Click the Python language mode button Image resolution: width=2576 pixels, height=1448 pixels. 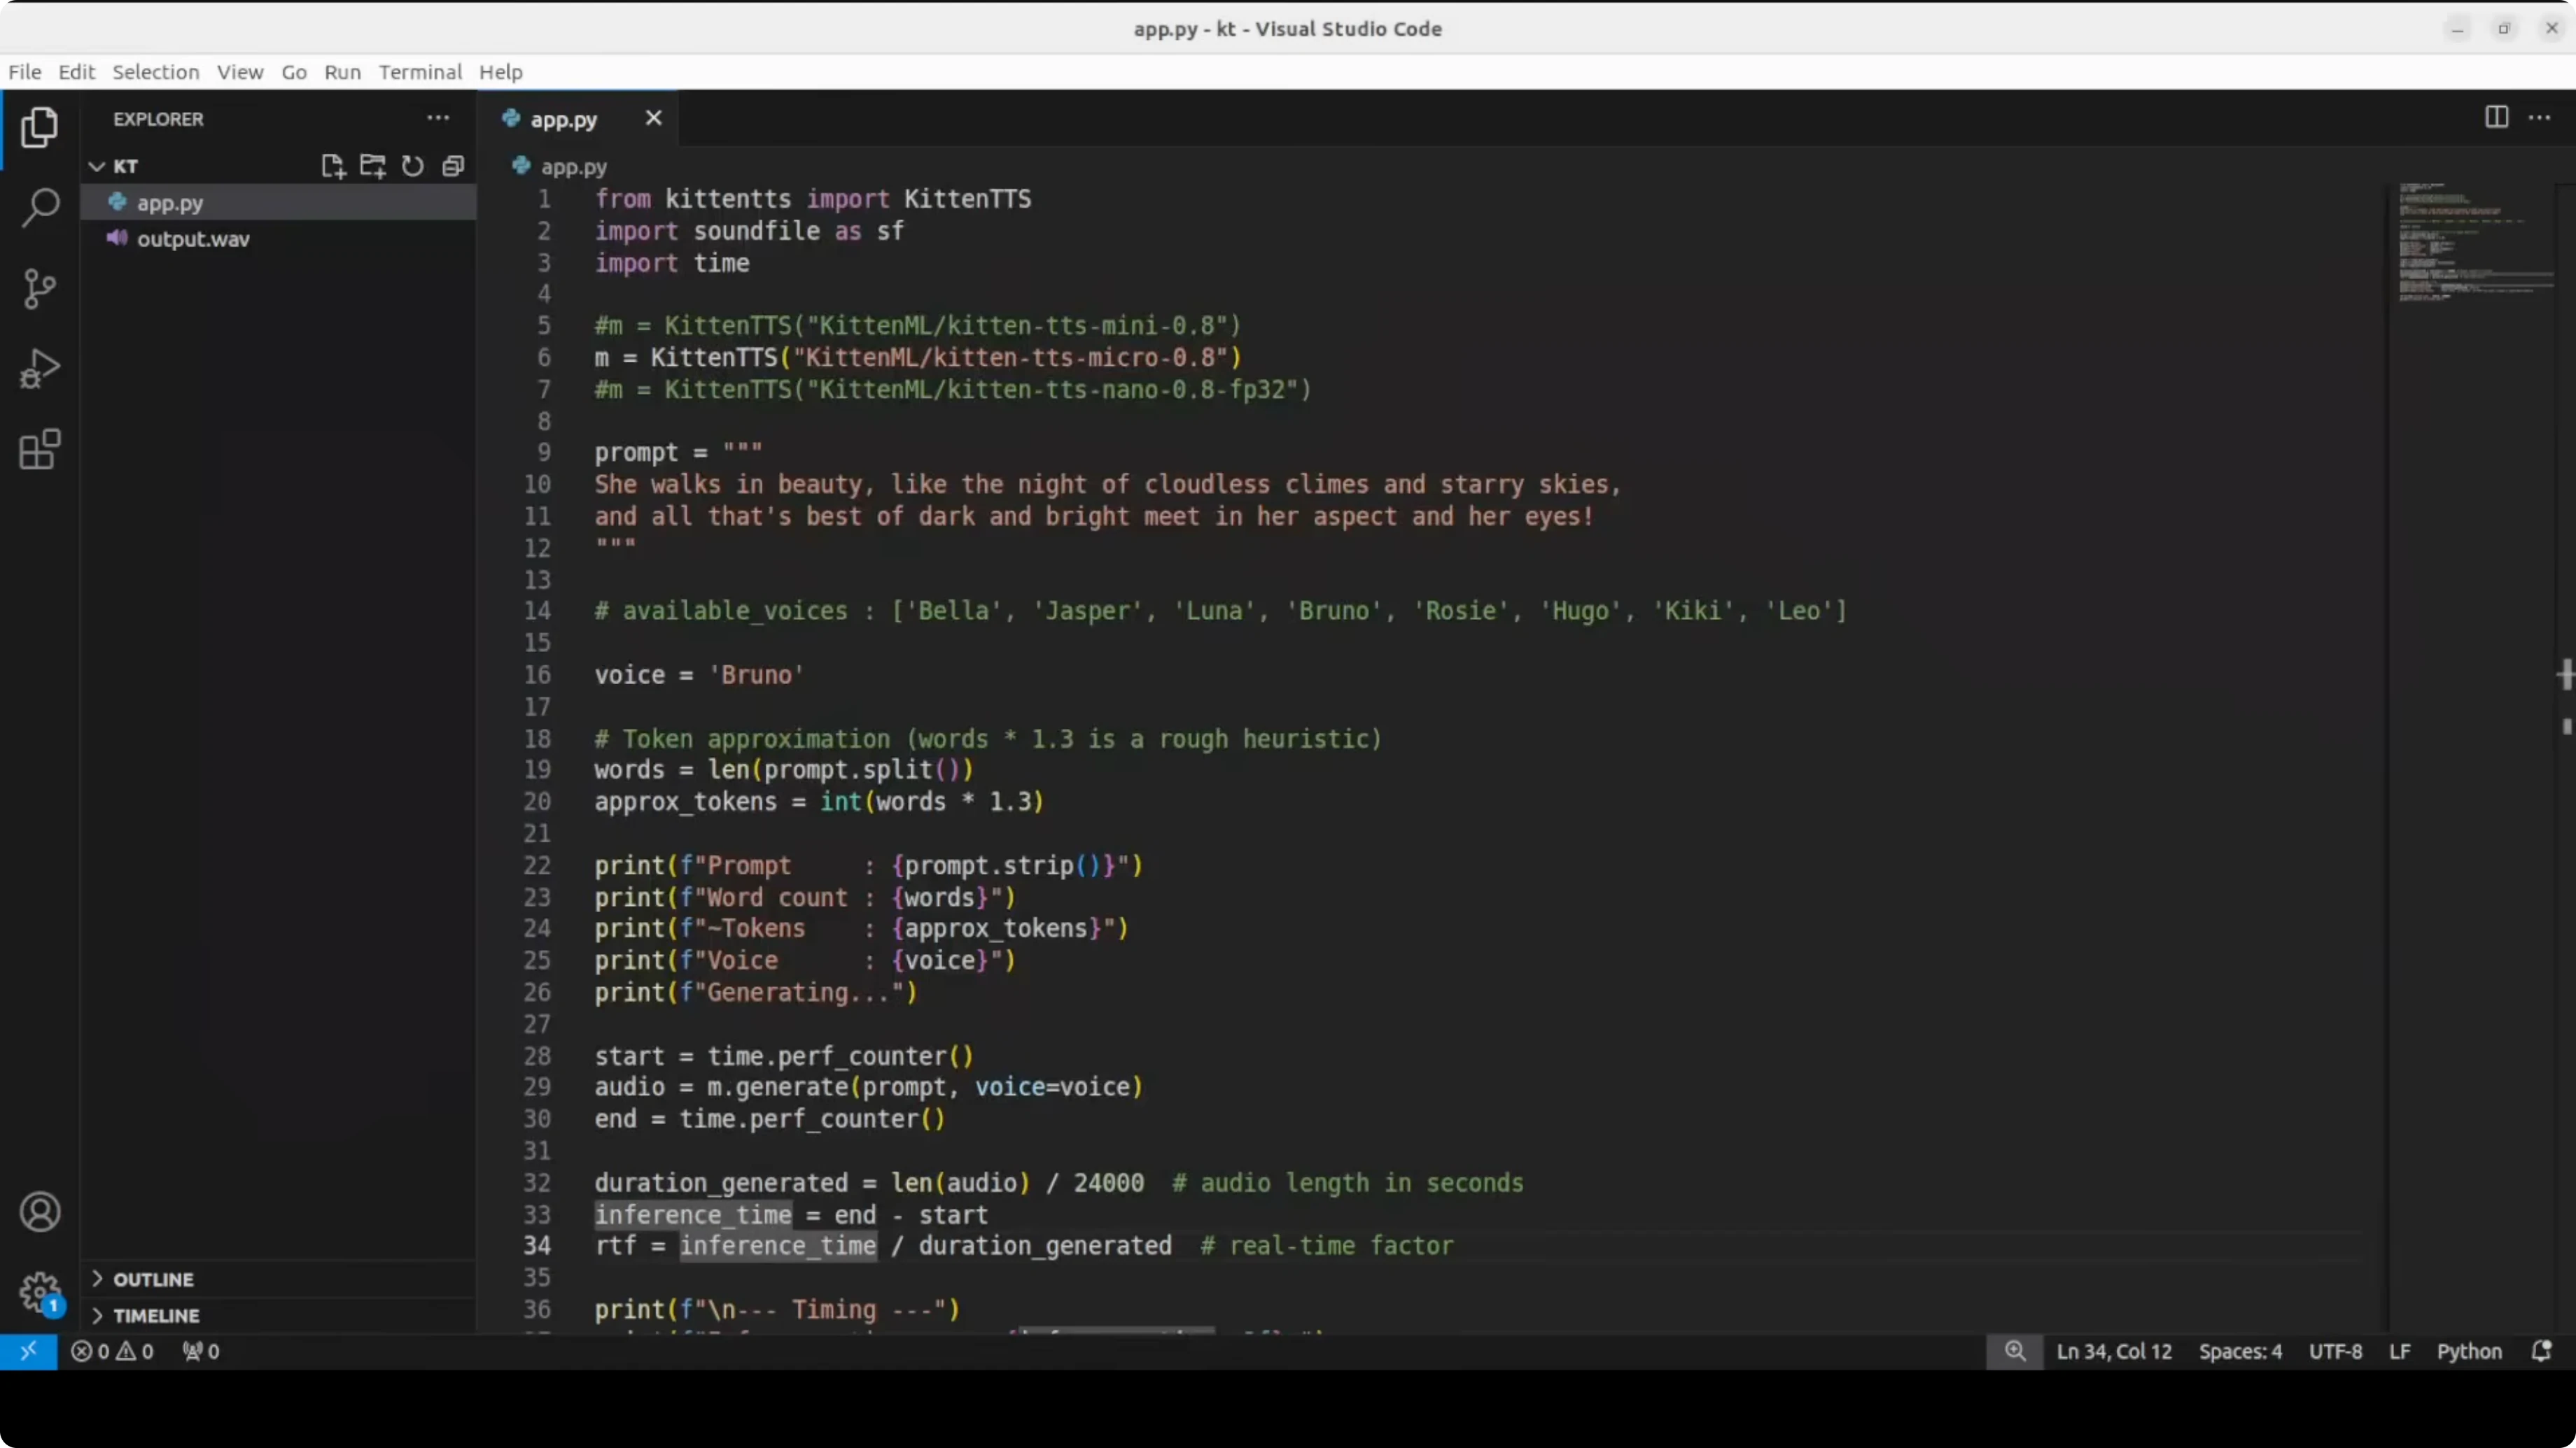[2468, 1351]
